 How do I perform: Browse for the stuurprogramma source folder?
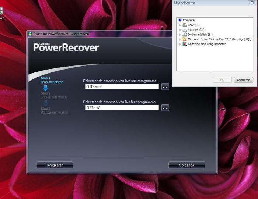pos(165,87)
